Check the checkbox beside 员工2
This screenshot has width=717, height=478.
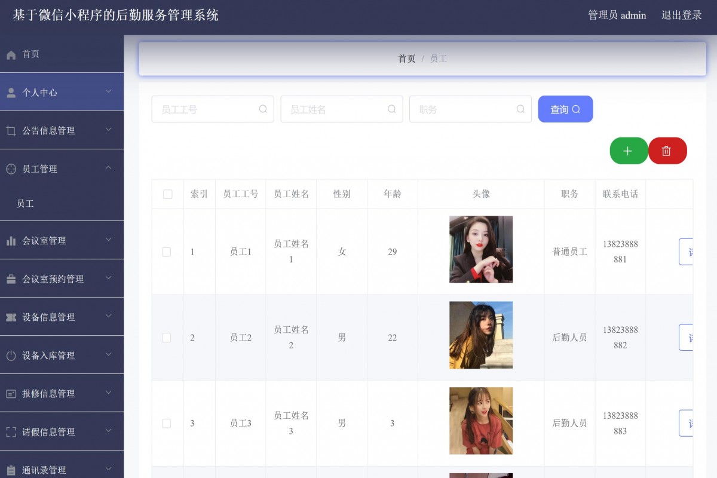click(x=167, y=337)
